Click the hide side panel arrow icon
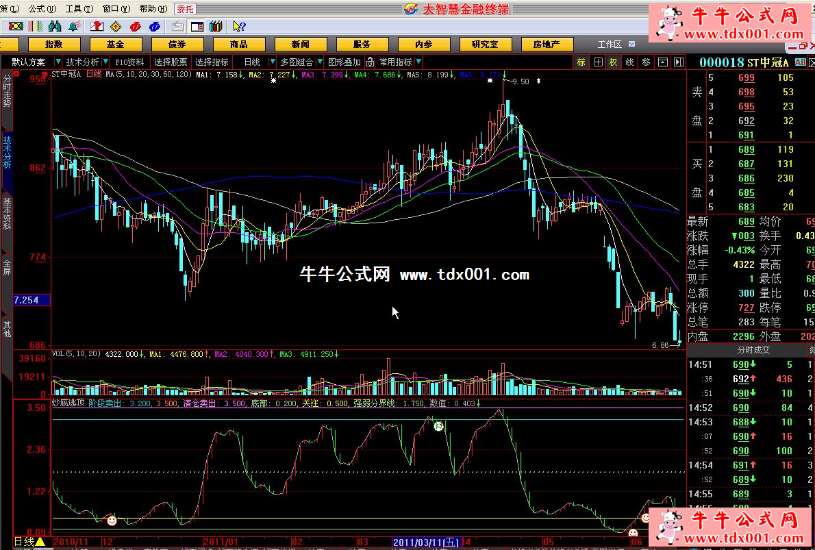The image size is (815, 550). click(x=679, y=62)
